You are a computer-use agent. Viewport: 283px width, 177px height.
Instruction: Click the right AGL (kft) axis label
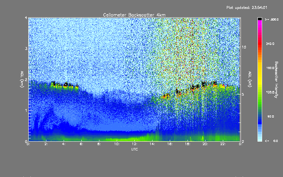(x=250, y=79)
